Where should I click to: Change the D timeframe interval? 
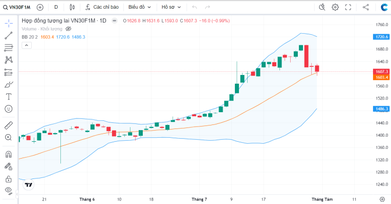(x=56, y=7)
